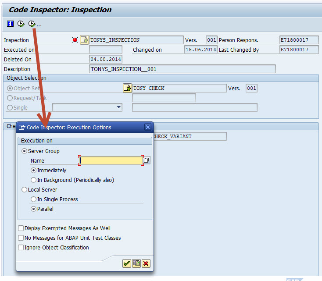Select the Request/Task radio button
The image size is (322, 281).
pos(10,98)
